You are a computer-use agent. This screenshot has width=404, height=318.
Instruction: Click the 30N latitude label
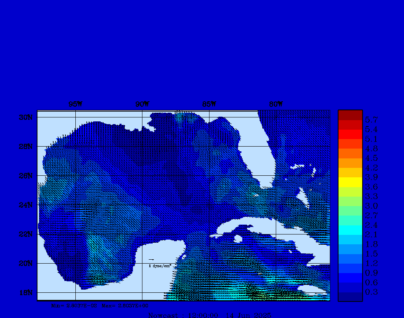tap(26, 117)
